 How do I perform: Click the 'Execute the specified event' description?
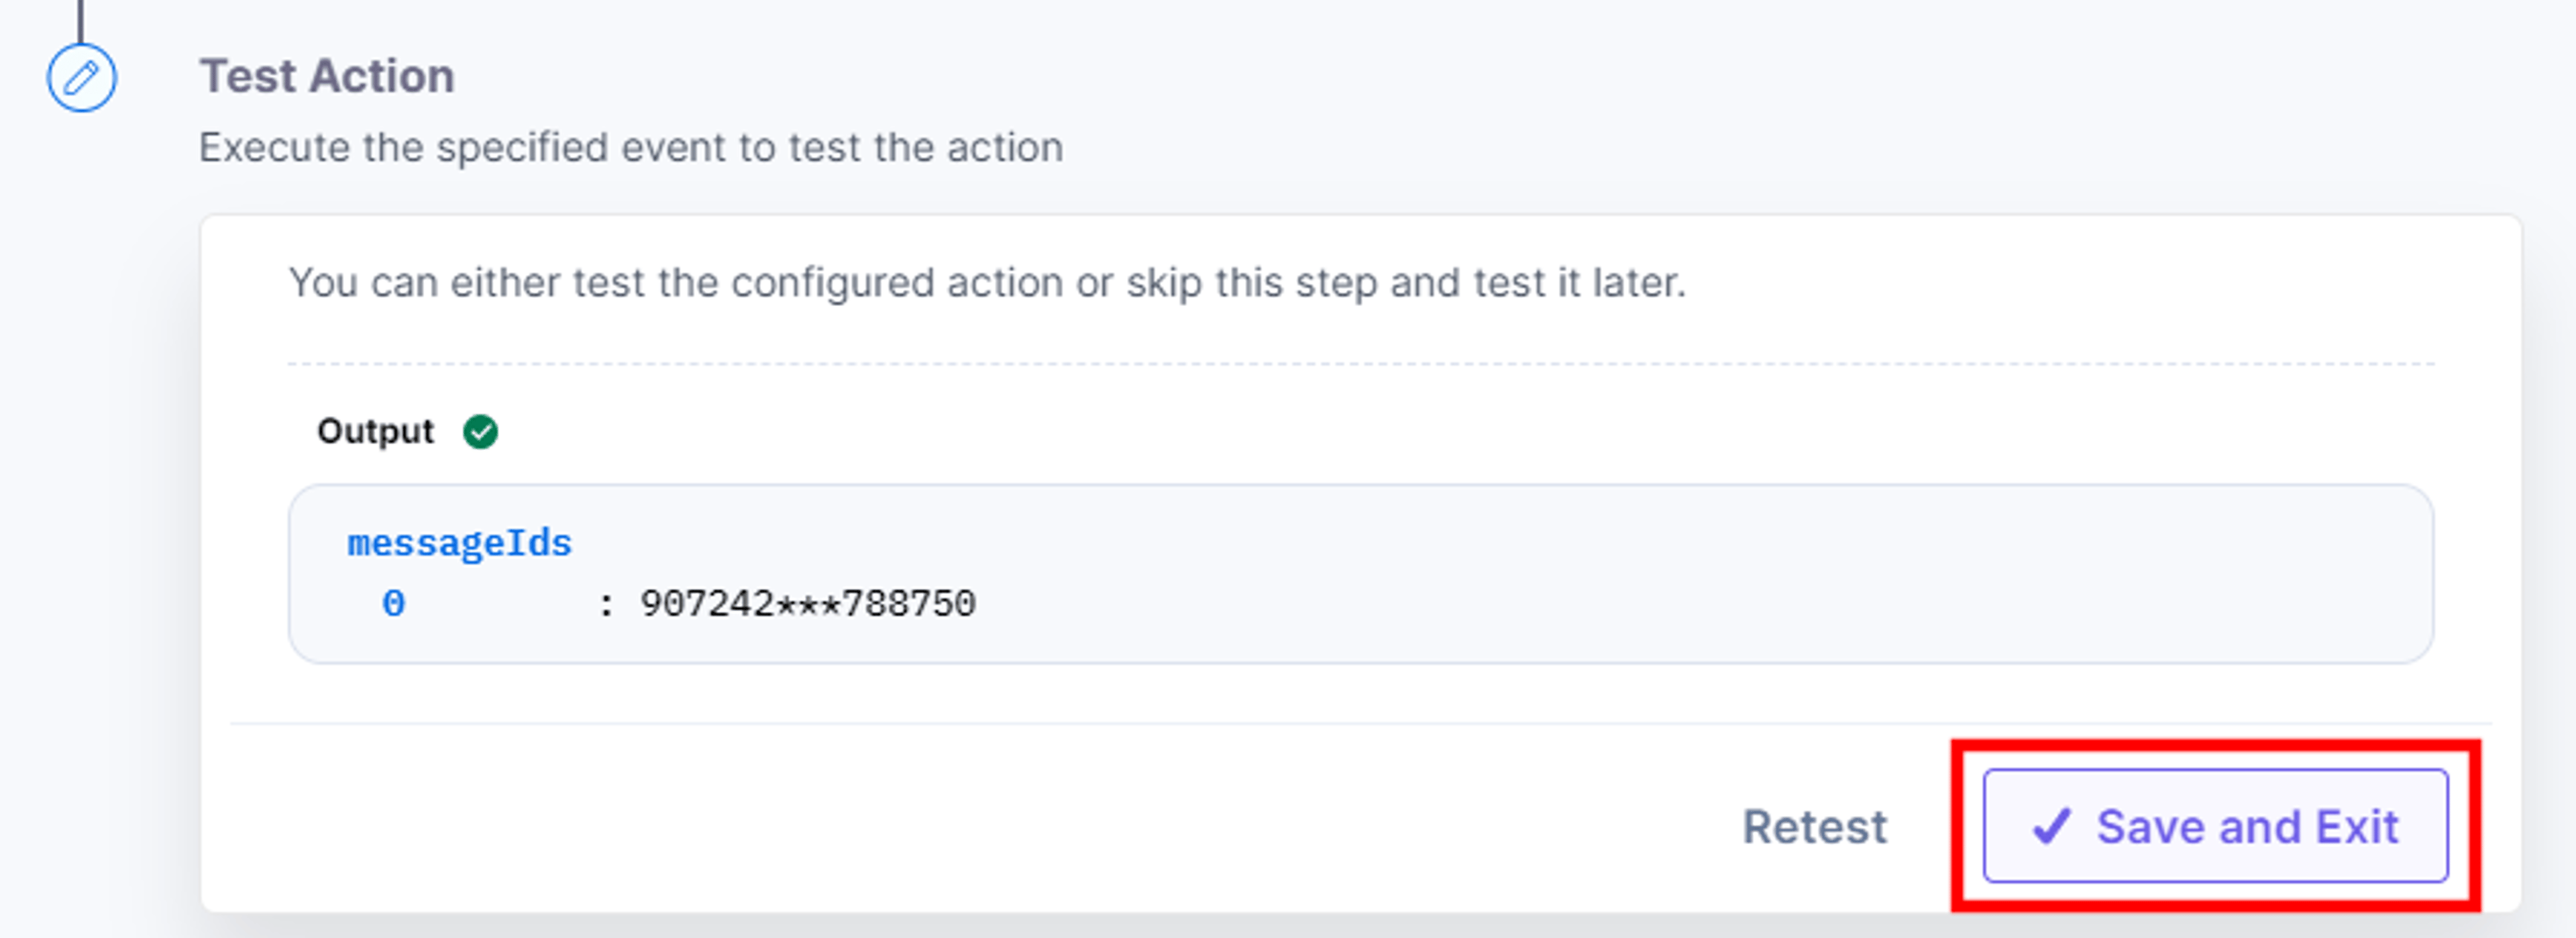coord(631,148)
